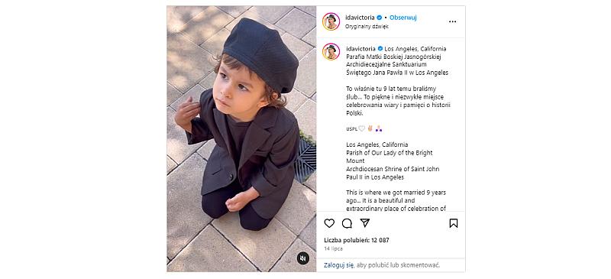Follow the account via Obserwuj
This screenshot has height=279, width=611.
click(x=403, y=18)
